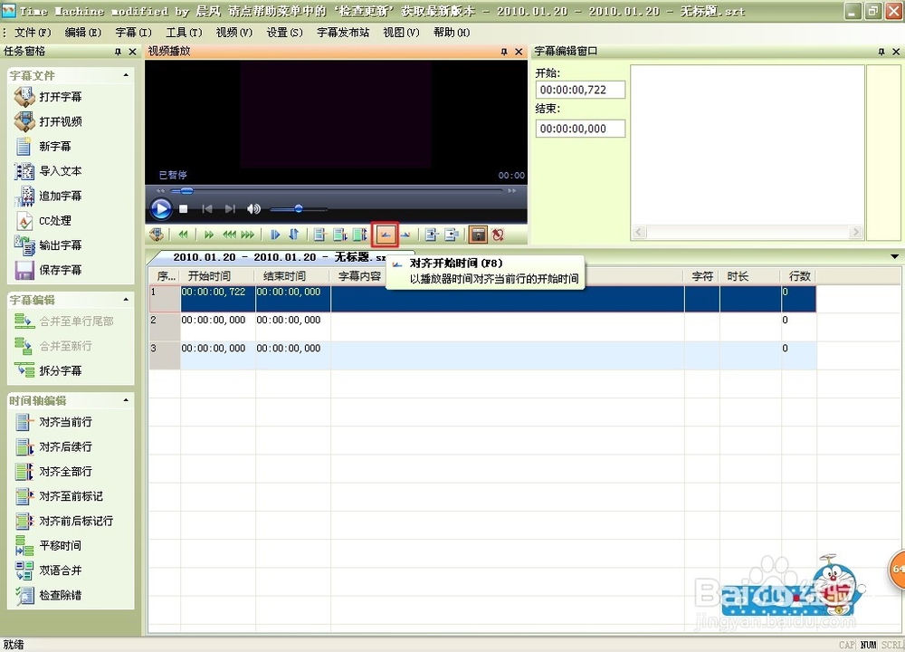Open the 字幕发布站 menu
The image size is (905, 652).
click(343, 33)
